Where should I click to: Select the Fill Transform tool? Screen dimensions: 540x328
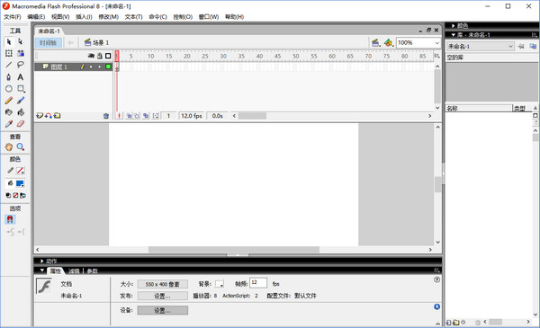point(21,53)
